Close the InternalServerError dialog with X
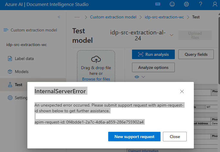This screenshot has height=152, width=220. point(182,91)
